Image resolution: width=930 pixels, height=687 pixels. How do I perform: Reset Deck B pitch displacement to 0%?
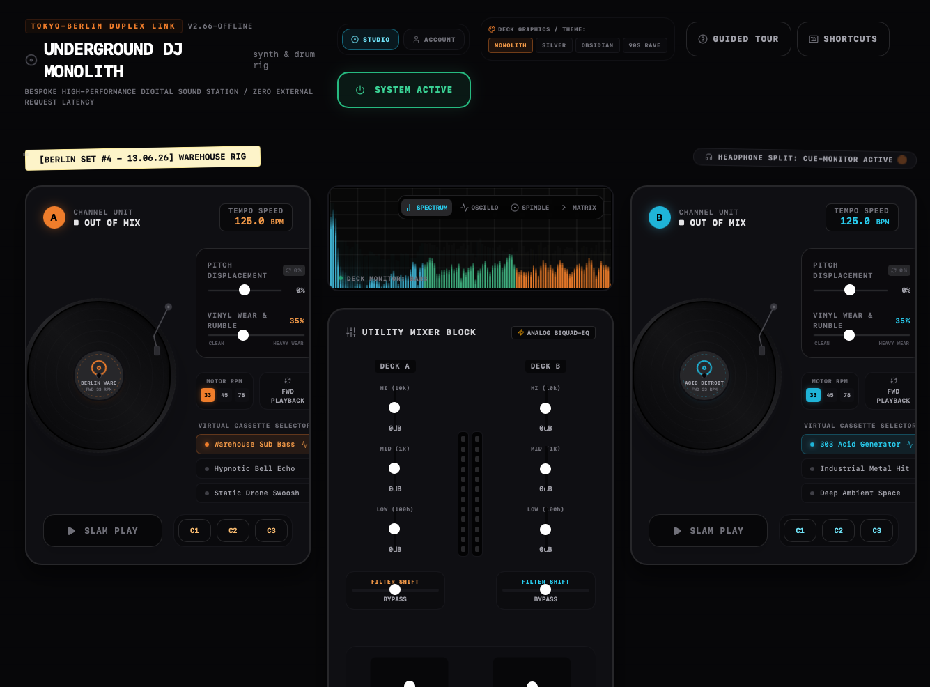click(x=899, y=270)
